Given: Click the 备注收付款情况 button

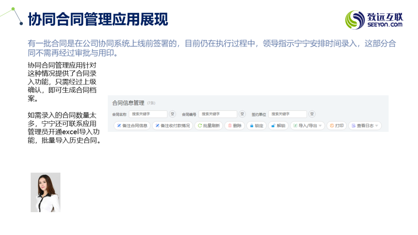Looking at the screenshot, I should (172, 126).
